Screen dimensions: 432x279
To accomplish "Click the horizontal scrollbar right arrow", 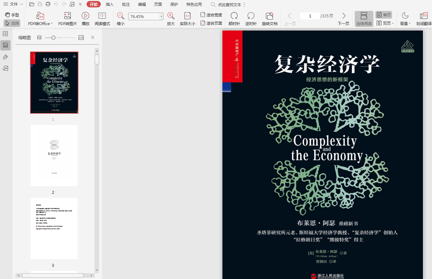I will coord(92,275).
